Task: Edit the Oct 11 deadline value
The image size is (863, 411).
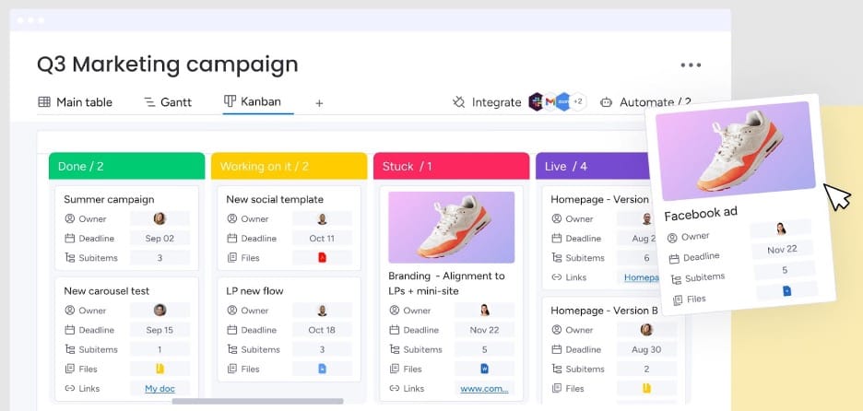Action: click(322, 239)
